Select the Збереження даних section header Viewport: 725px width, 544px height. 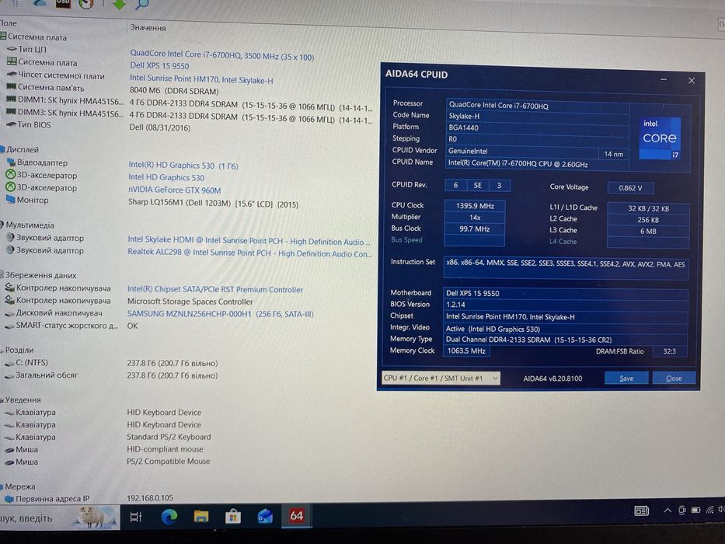point(38,275)
